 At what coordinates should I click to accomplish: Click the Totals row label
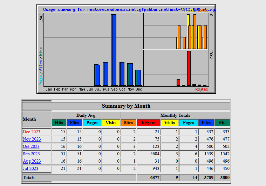click(29, 178)
